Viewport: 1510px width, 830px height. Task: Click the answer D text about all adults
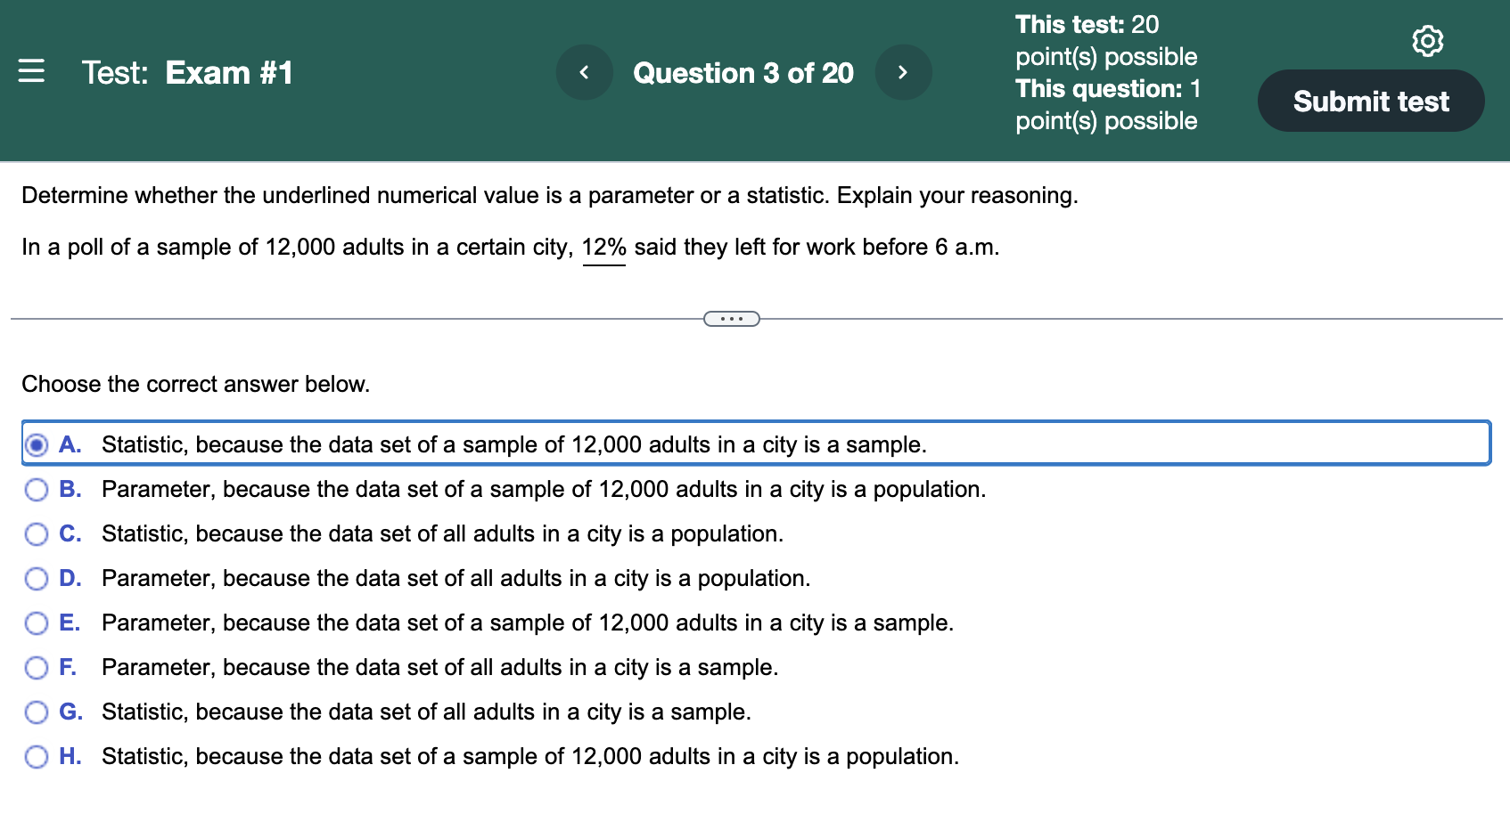455,578
